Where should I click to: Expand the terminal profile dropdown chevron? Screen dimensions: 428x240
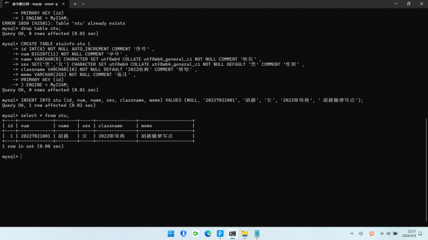(84, 4)
